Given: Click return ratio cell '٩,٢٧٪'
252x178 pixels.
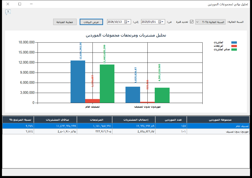Looking at the screenshot, I should click(x=18, y=126).
